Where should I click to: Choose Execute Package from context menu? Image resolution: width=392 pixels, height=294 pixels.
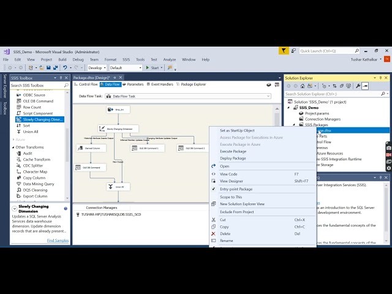click(x=233, y=151)
